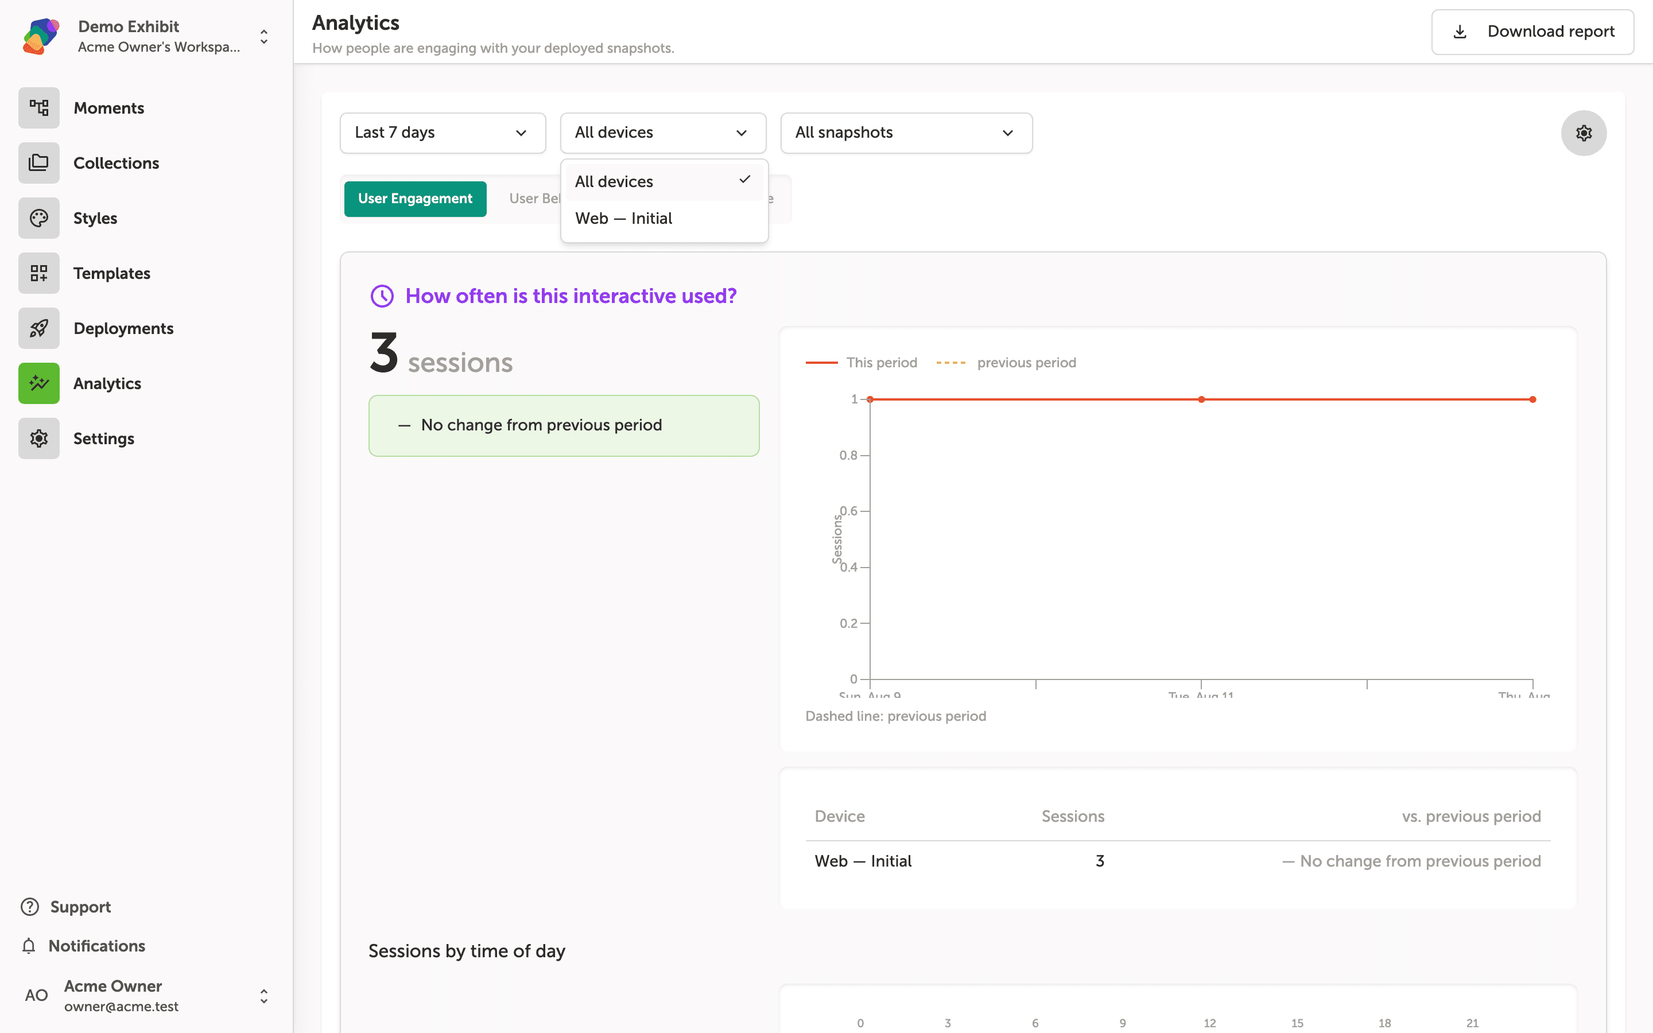Open the All snapshots dropdown

(906, 133)
